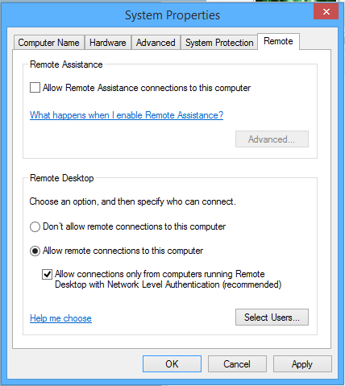Screen dimensions: 345x386
Task: Click the Remote tab
Action: pos(278,41)
